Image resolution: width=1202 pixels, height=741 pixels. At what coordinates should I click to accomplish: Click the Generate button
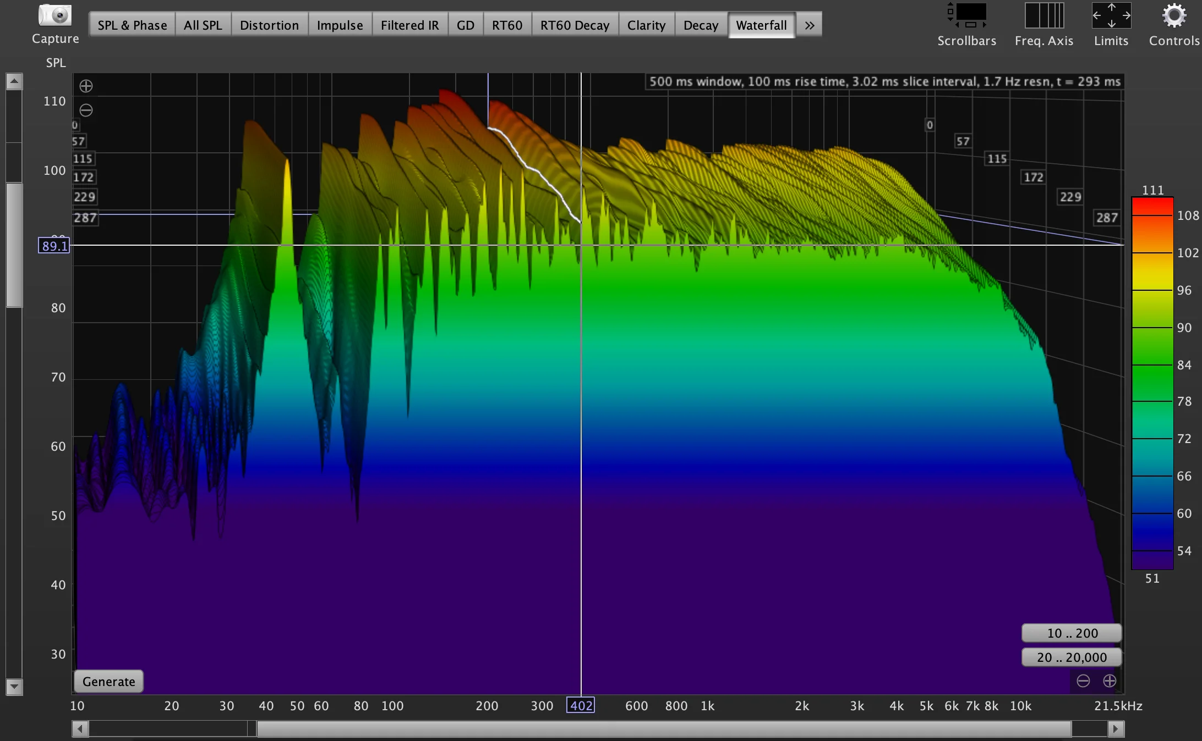[108, 682]
